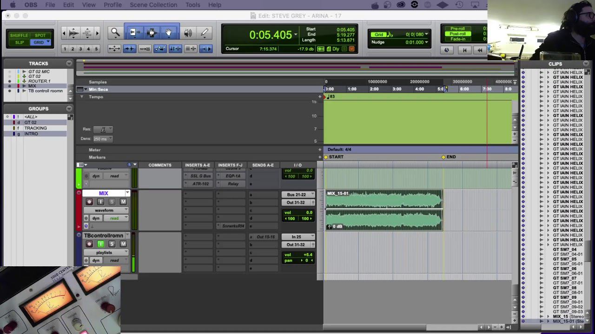This screenshot has height=334, width=595.
Task: Open the Clips list dropdown menu
Action: click(x=586, y=64)
